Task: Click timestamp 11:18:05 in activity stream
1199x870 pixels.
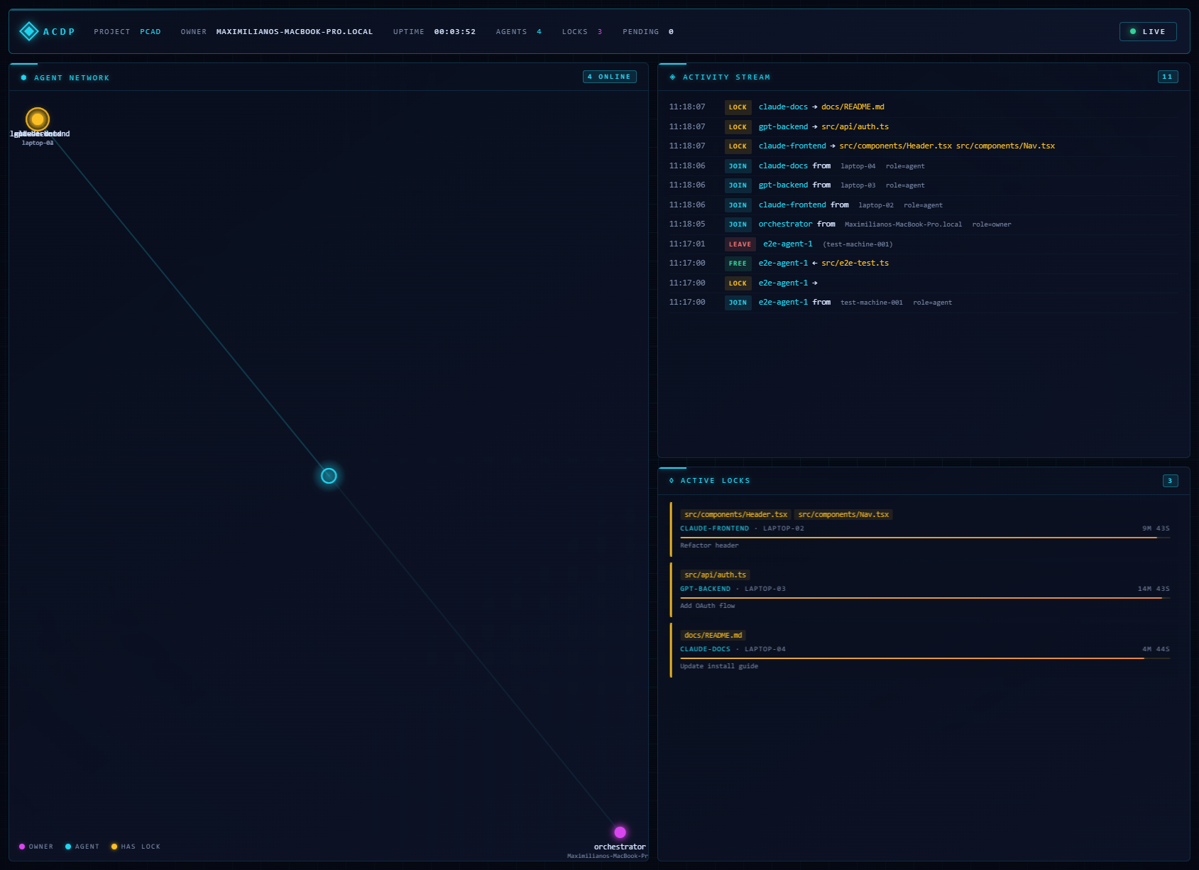Action: coord(687,224)
